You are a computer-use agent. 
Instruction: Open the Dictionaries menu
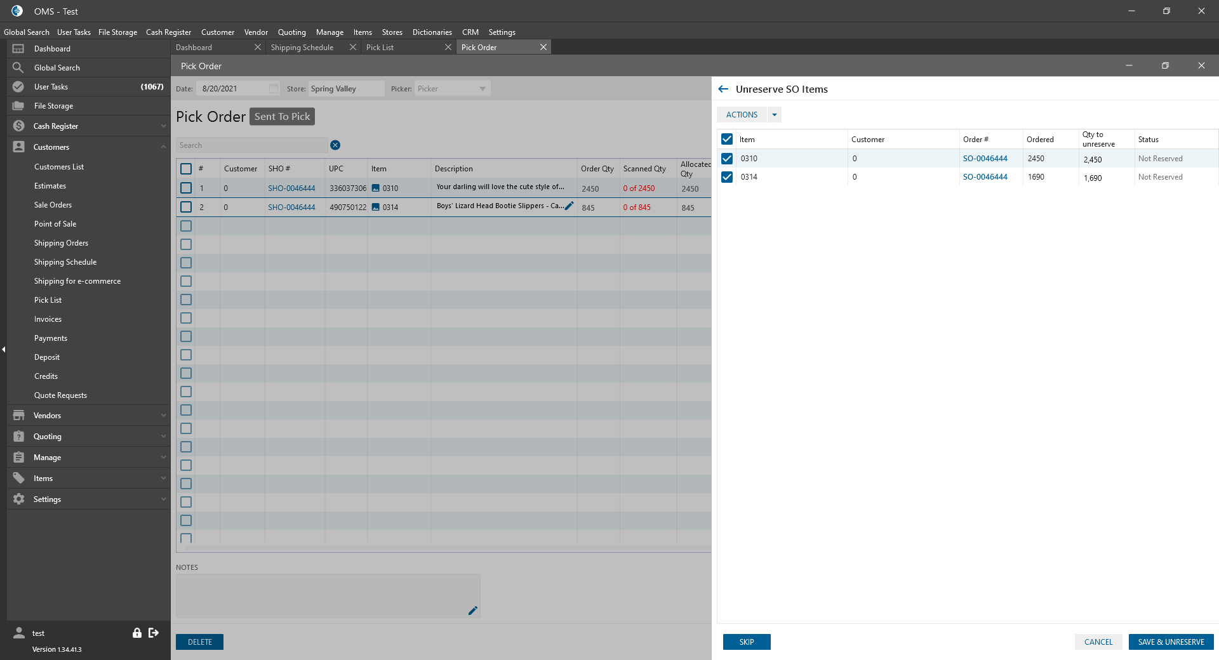(x=432, y=32)
